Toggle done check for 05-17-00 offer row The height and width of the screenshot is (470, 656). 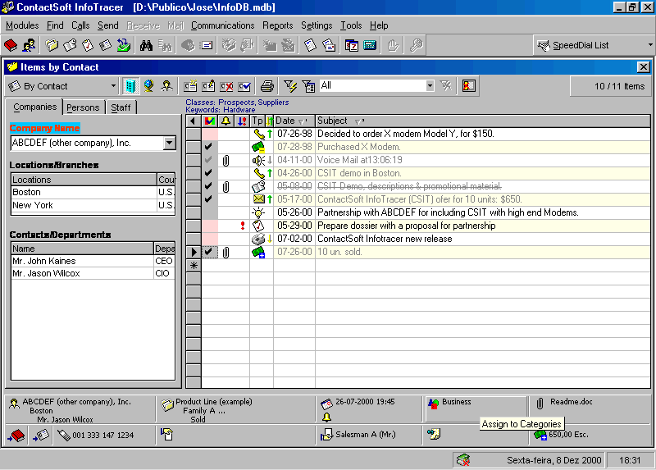tap(209, 199)
